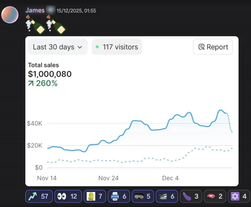This screenshot has width=251, height=207.
Task: Click the $1,000,080 sales figure
Action: pyautogui.click(x=50, y=74)
